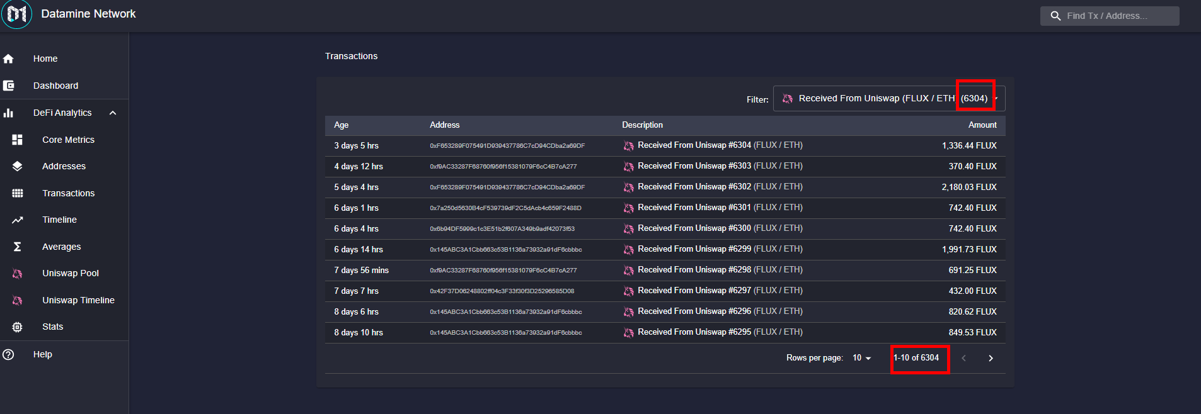1201x414 pixels.
Task: Open address starting 0x42F37D0624
Action: coord(502,291)
